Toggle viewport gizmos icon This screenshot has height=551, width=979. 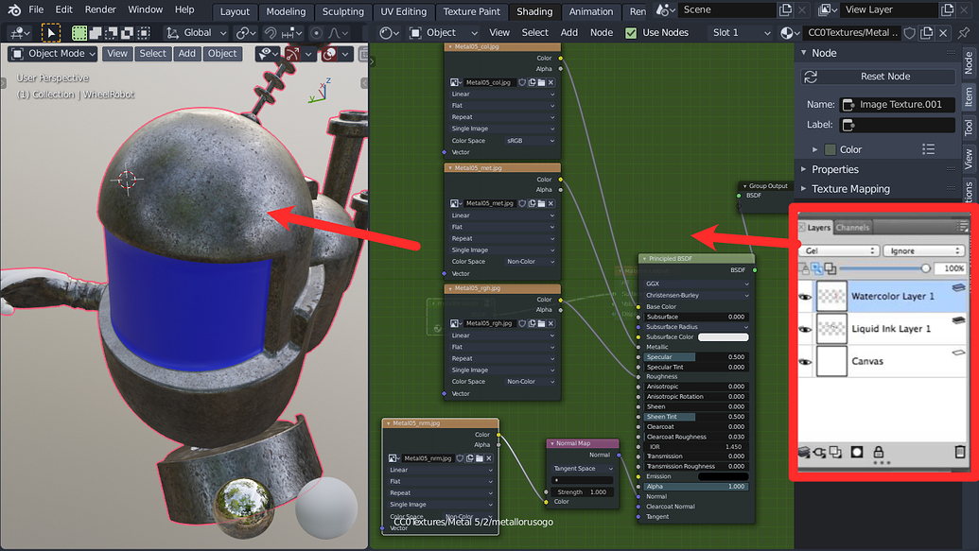(x=292, y=54)
